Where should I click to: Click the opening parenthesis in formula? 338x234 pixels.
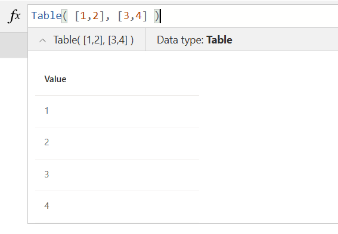[64, 16]
